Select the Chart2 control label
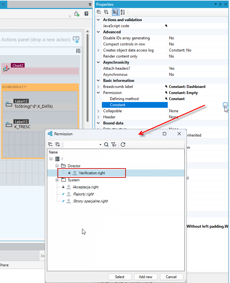Image resolution: width=230 pixels, height=283 pixels. [18, 66]
